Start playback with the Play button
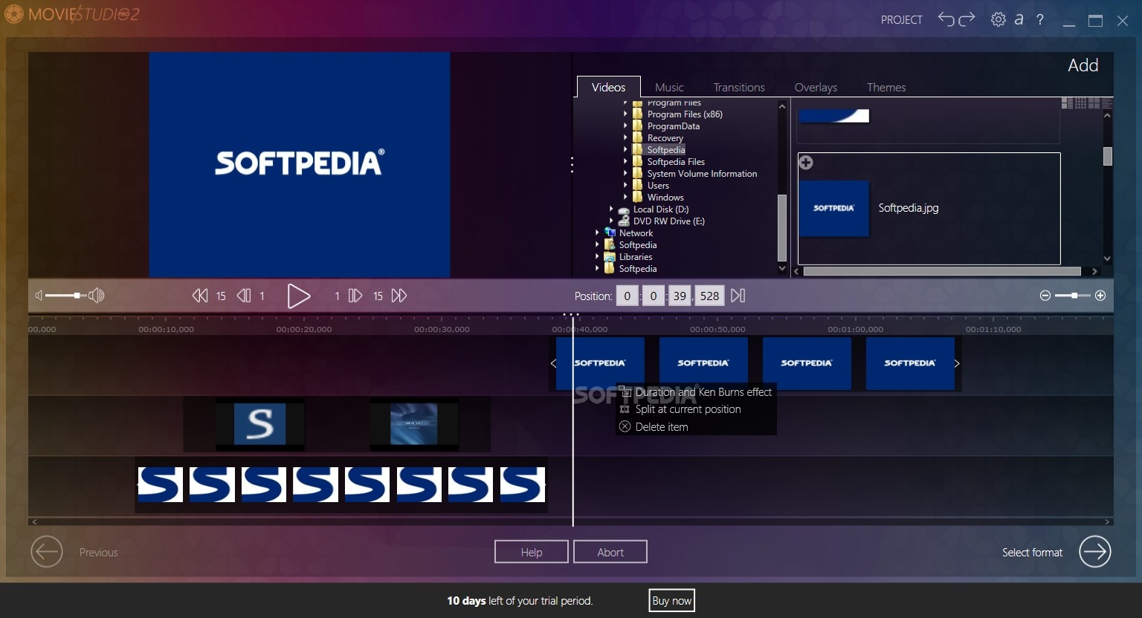 [x=299, y=296]
